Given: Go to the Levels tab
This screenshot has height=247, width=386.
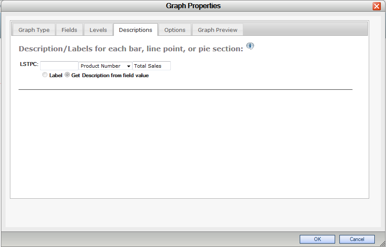Looking at the screenshot, I should [98, 30].
